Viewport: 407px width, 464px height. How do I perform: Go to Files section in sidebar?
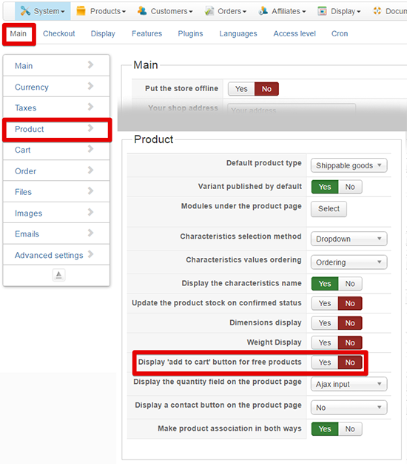56,192
